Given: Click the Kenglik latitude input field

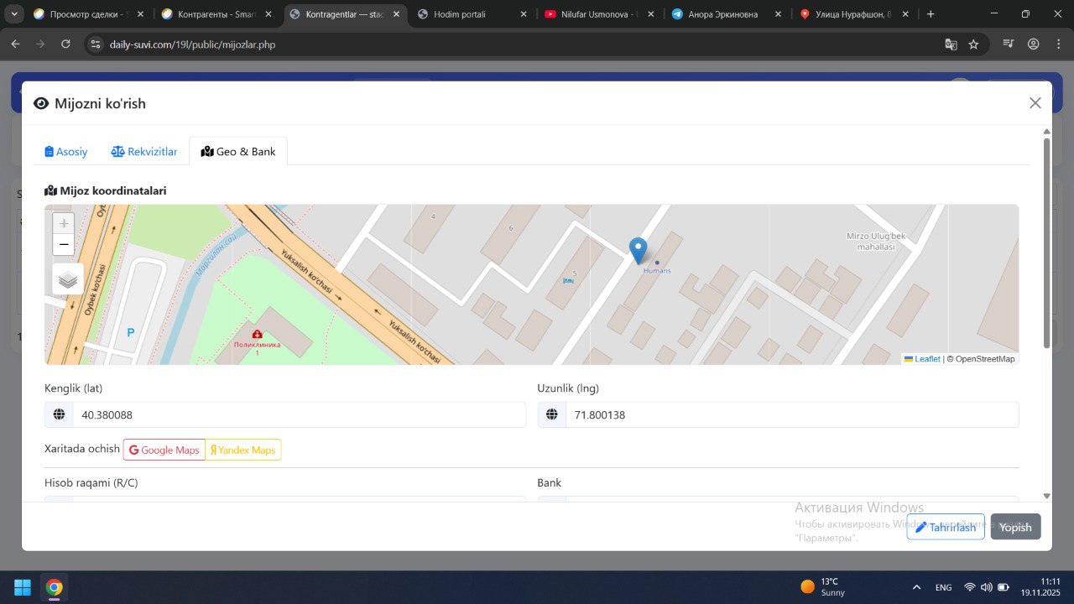Looking at the screenshot, I should [x=299, y=414].
